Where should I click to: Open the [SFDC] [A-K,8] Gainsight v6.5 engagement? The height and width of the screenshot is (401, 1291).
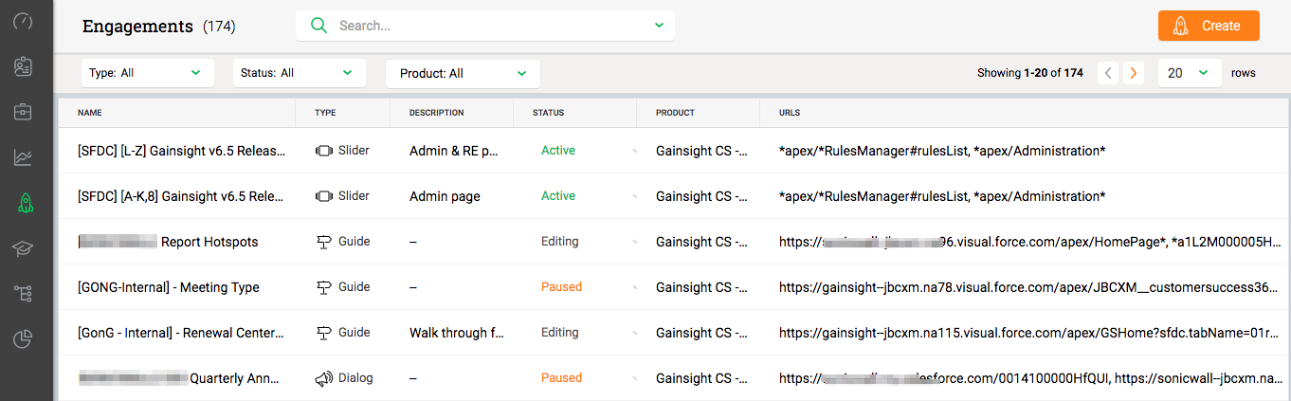181,196
